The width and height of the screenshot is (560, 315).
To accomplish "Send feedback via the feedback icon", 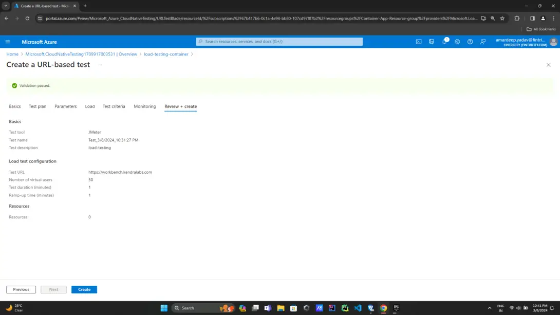I will pos(483,42).
